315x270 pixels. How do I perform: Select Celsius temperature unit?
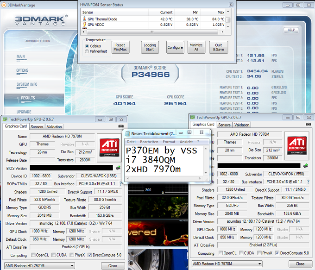(87, 46)
